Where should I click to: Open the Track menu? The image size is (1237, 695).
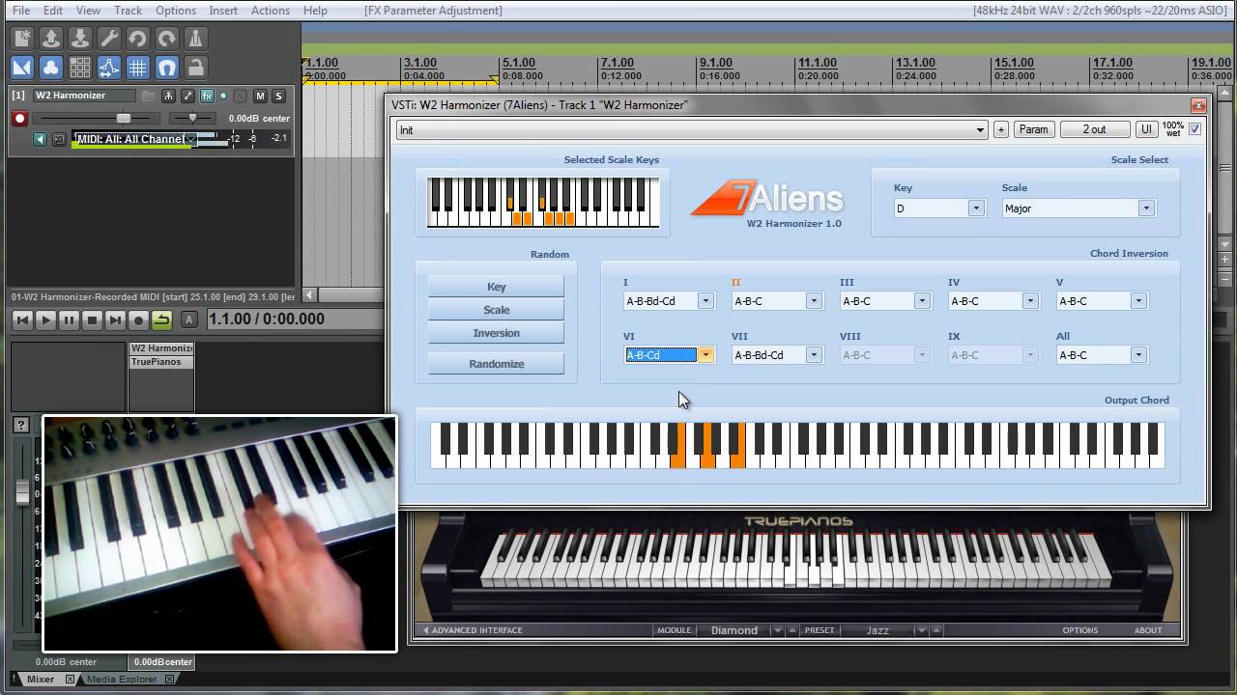(129, 11)
